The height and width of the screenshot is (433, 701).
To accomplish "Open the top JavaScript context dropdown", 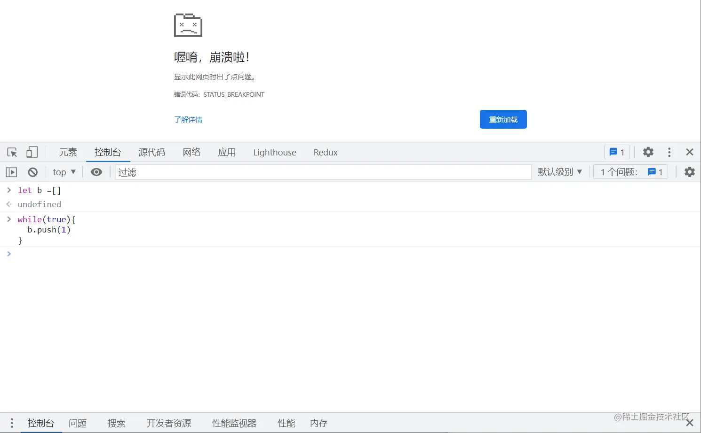I will [x=64, y=172].
